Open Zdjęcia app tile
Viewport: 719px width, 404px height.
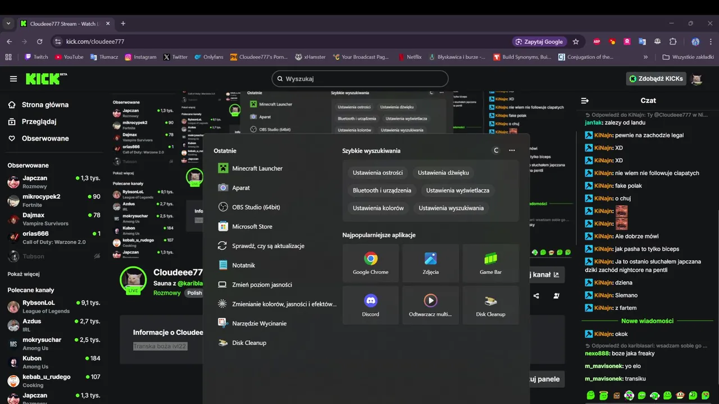(x=431, y=263)
